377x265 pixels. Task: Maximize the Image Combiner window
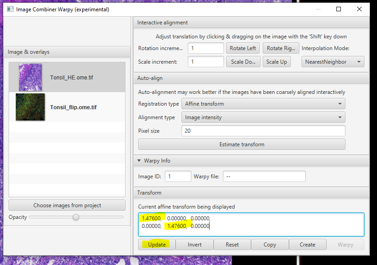click(339, 9)
